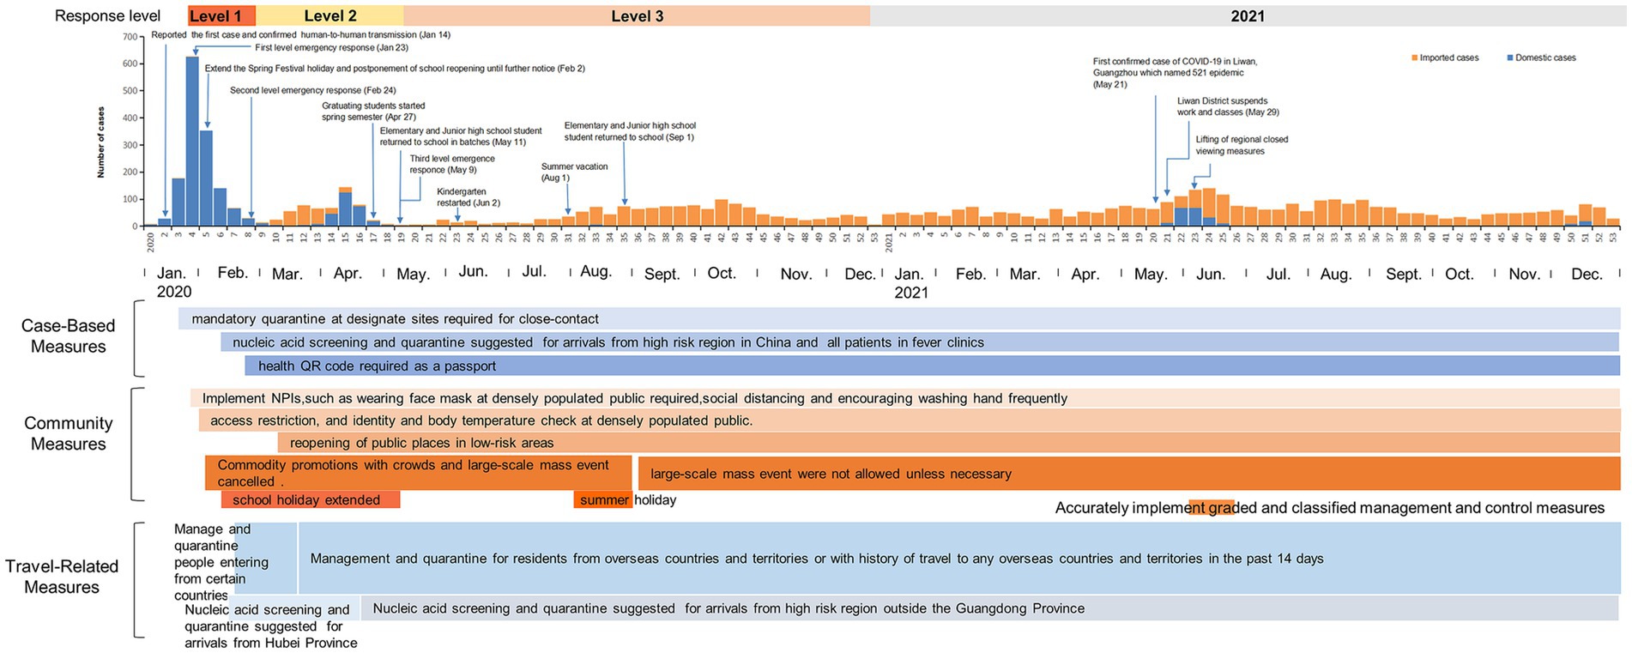Image resolution: width=1632 pixels, height=653 pixels.
Task: Select the 'school holiday extended' bar
Action: click(x=310, y=500)
